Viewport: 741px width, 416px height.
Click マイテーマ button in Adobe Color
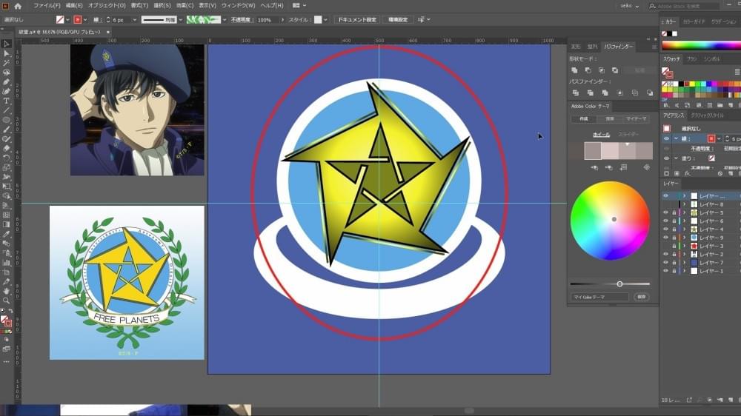point(636,119)
